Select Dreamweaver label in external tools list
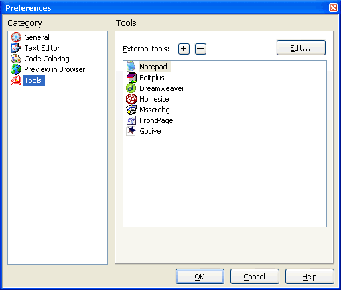The image size is (341, 290). 162,88
